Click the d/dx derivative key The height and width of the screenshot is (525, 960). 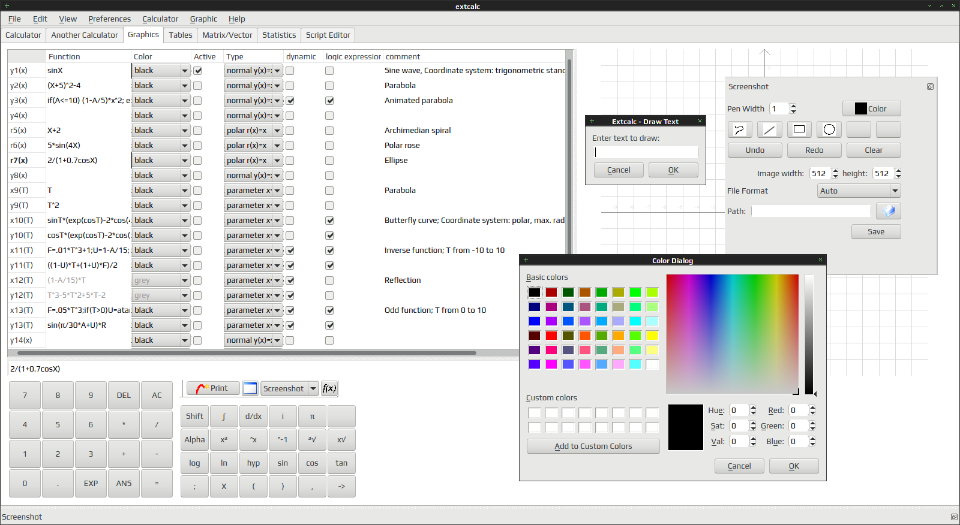tap(253, 417)
